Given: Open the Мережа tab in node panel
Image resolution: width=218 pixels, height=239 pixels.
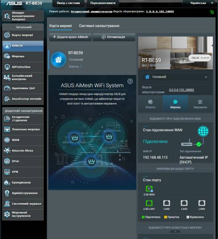Looking at the screenshot, I should point(175,104).
